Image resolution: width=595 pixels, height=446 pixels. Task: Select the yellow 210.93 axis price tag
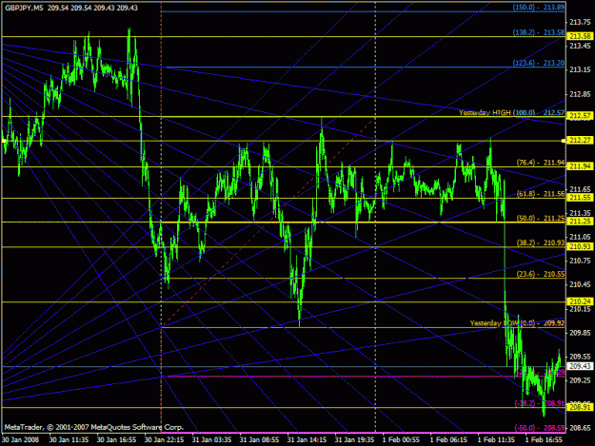click(580, 246)
